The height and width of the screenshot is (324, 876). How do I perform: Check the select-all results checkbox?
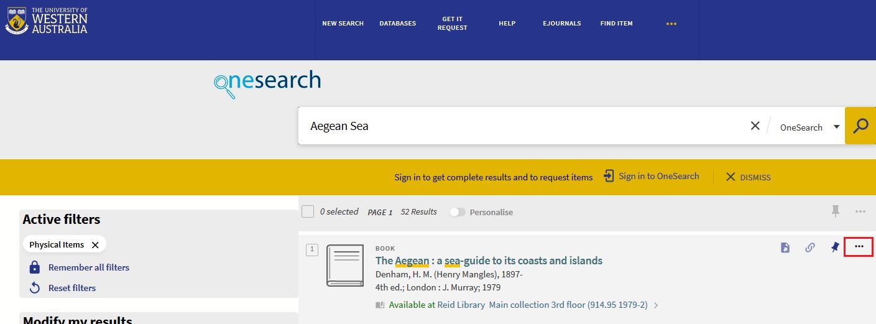pos(308,212)
